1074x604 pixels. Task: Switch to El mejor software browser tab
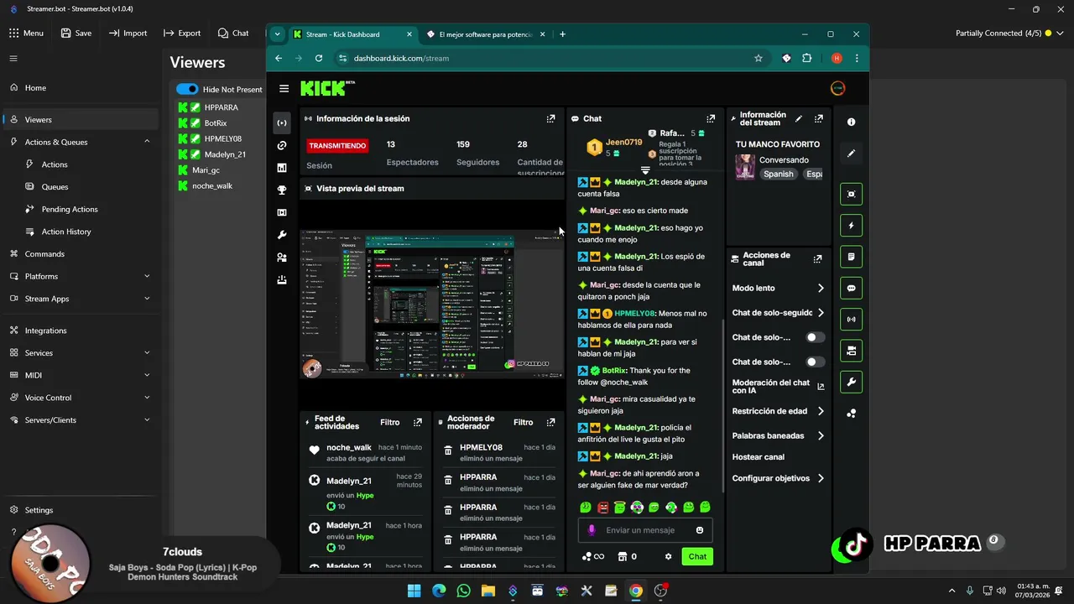485,34
